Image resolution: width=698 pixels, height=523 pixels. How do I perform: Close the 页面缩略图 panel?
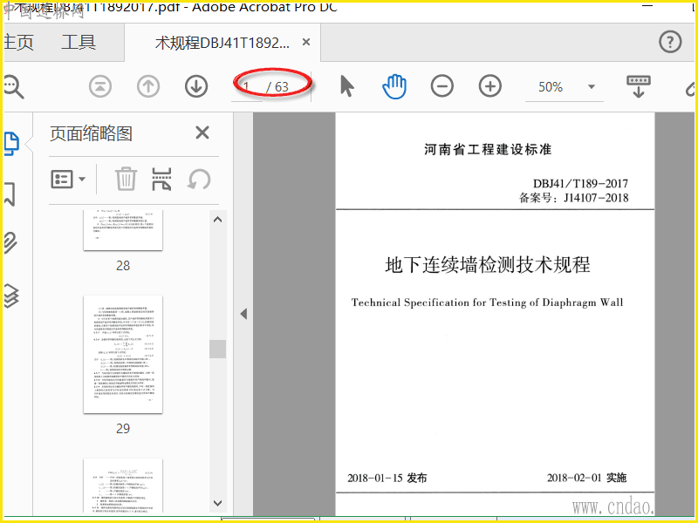[202, 132]
